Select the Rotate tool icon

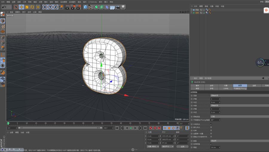tap(32, 7)
